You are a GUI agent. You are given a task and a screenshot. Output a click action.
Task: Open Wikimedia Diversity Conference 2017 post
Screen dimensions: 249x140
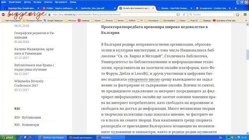pos(29,83)
